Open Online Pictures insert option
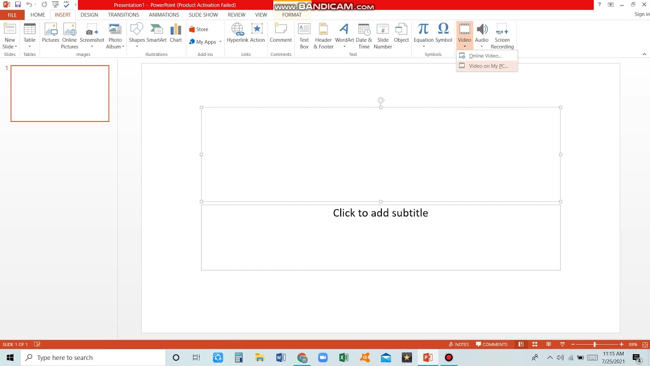 [x=70, y=36]
